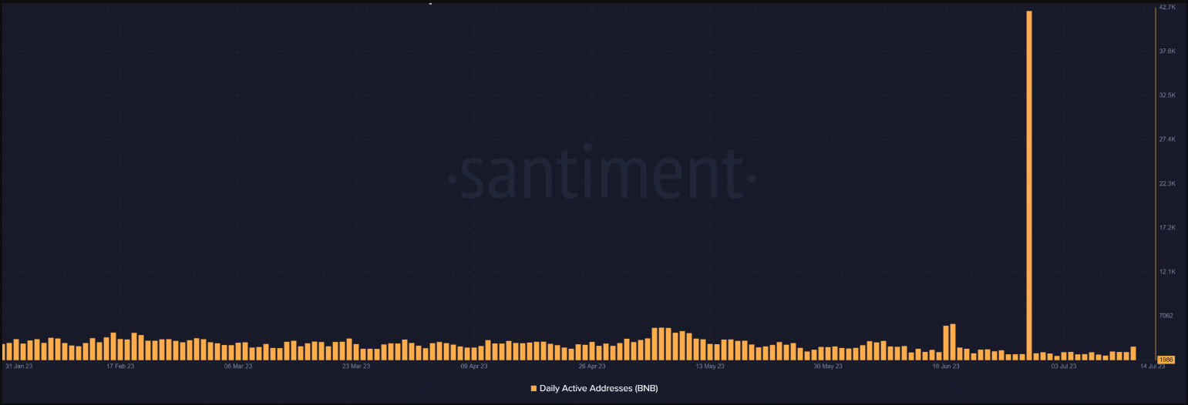Click the 12.1K y-axis label
This screenshot has height=405, width=1188.
coord(1166,273)
